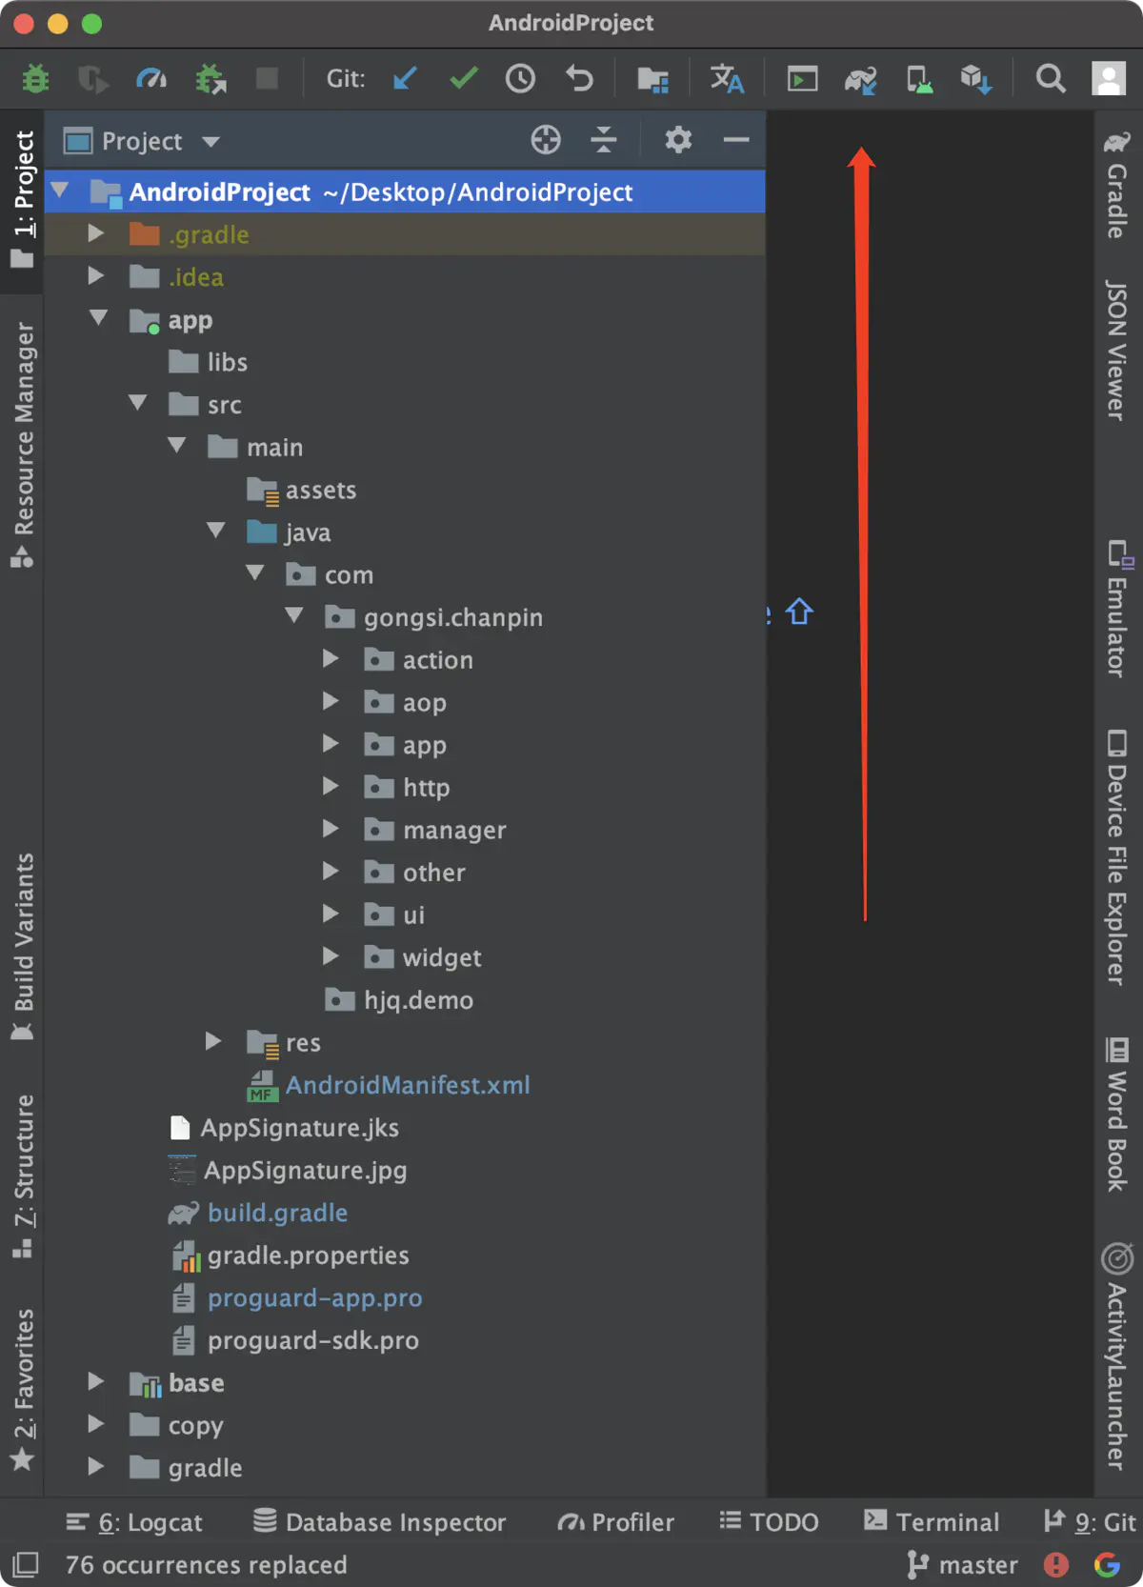The image size is (1143, 1587).
Task: Click Git Update Project arrow icon
Action: (405, 78)
